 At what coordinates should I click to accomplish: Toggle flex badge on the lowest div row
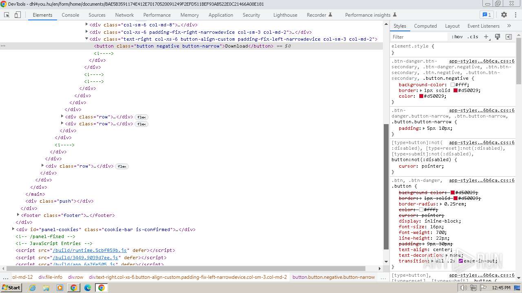tap(122, 166)
